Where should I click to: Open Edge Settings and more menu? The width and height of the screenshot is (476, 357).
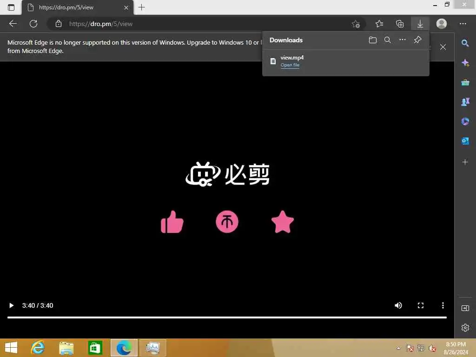click(463, 24)
